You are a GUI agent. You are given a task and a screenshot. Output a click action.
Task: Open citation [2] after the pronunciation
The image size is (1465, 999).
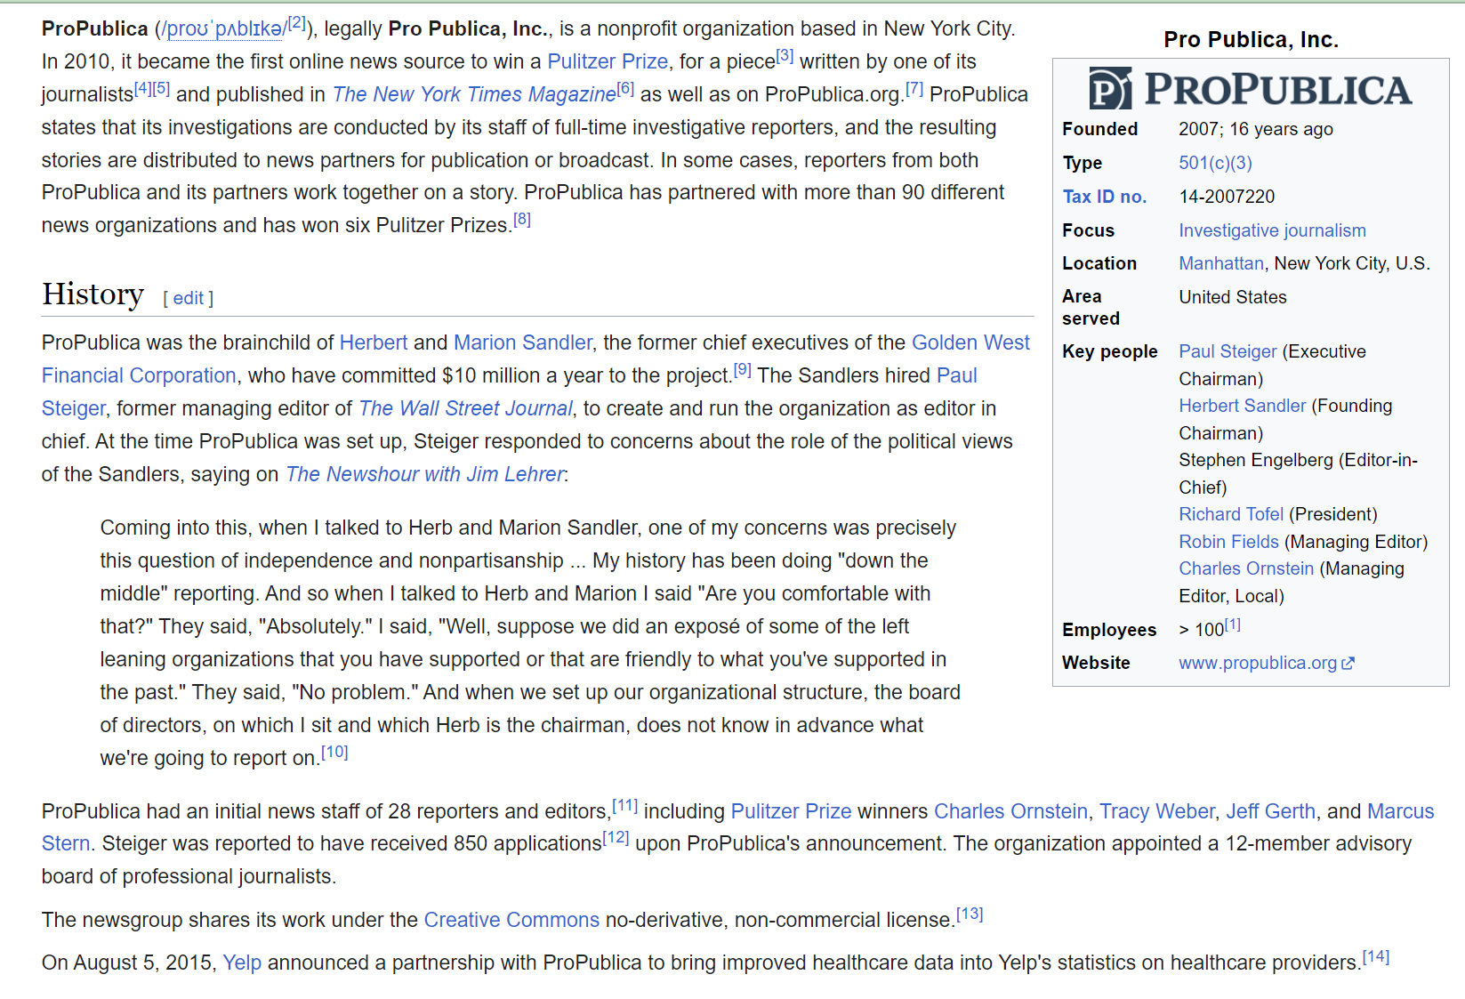[x=297, y=24]
